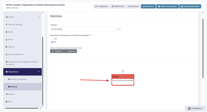207x112 pixels.
Task: Zoom out of the residue tree
Action: (x=70, y=51)
